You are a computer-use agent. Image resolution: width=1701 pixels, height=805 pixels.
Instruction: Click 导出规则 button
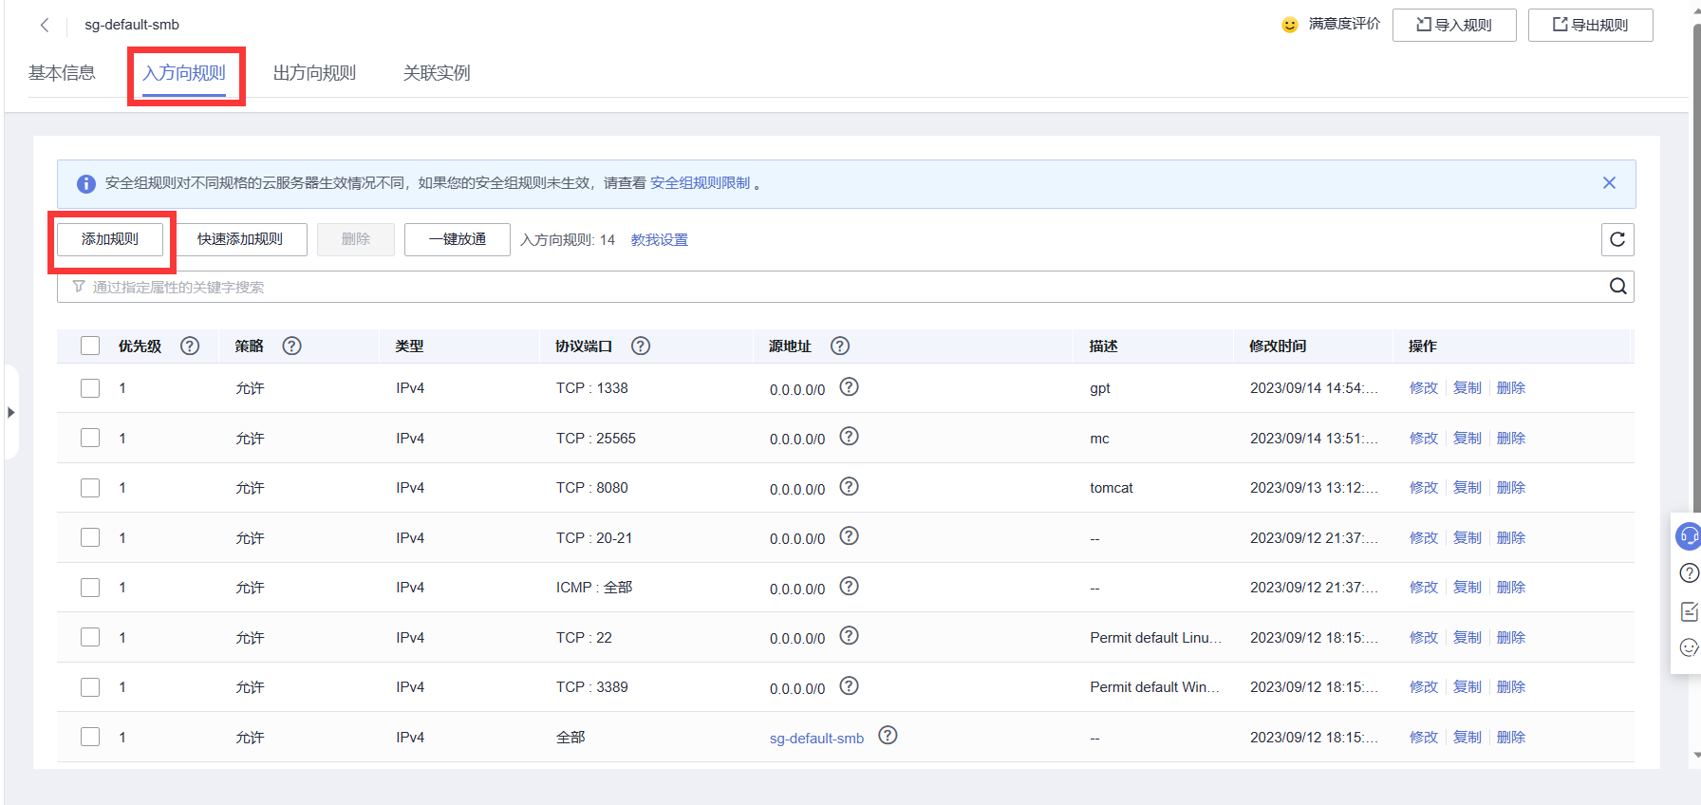point(1590,25)
